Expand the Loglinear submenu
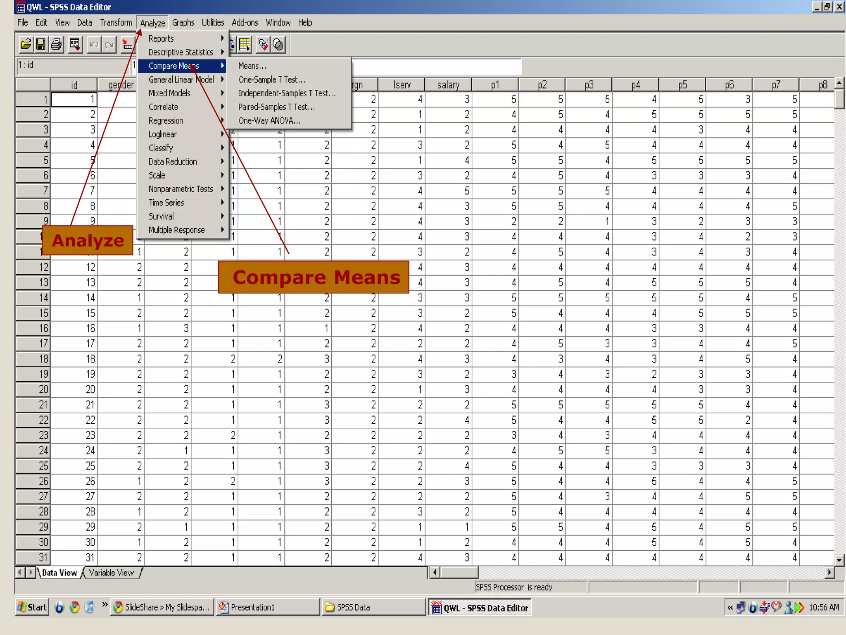 click(183, 134)
